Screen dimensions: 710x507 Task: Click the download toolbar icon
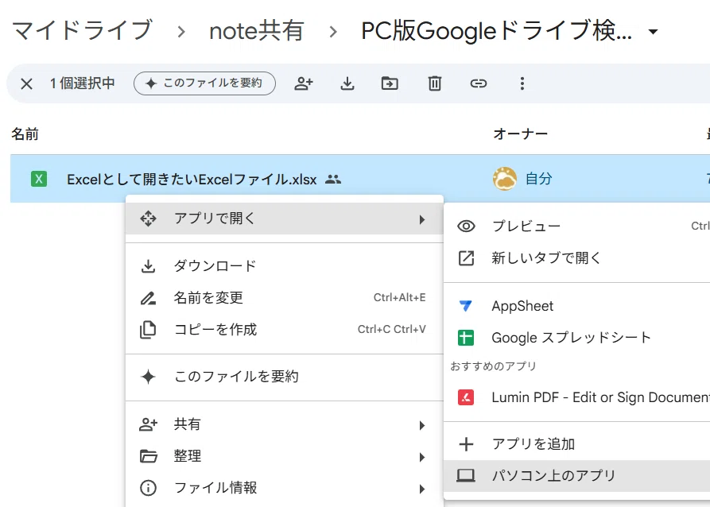[347, 83]
